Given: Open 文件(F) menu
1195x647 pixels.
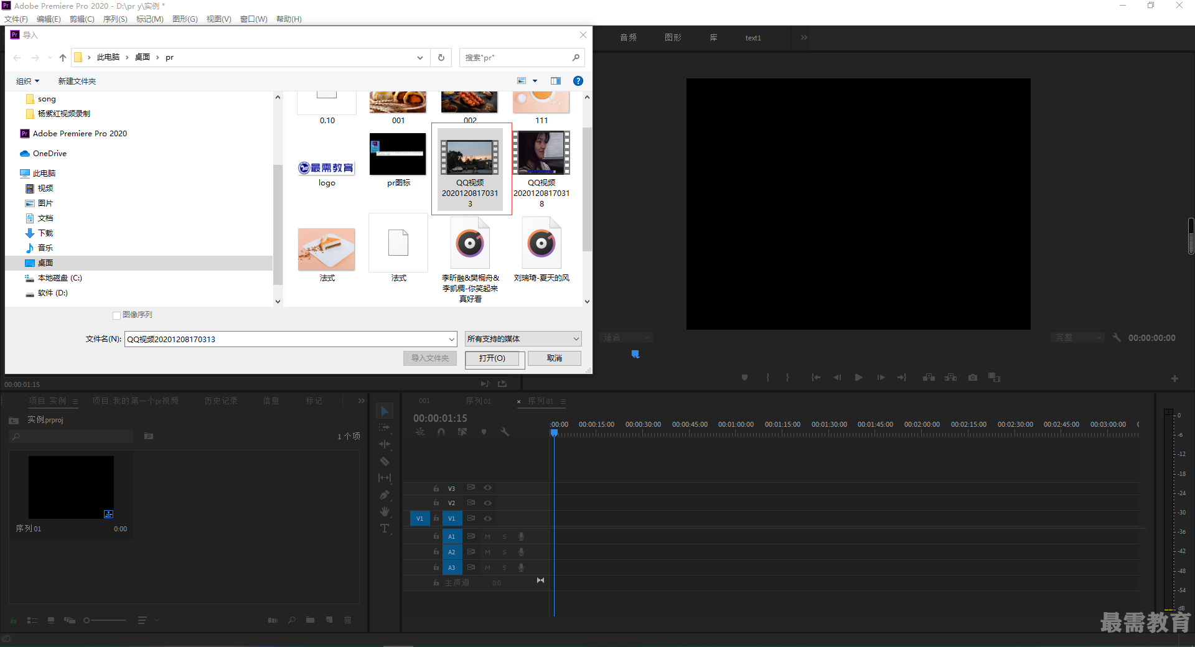Looking at the screenshot, I should 16,19.
